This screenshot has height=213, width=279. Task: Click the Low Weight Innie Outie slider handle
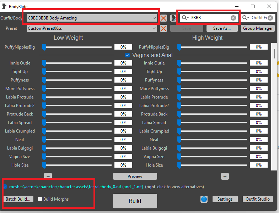click(x=44, y=63)
